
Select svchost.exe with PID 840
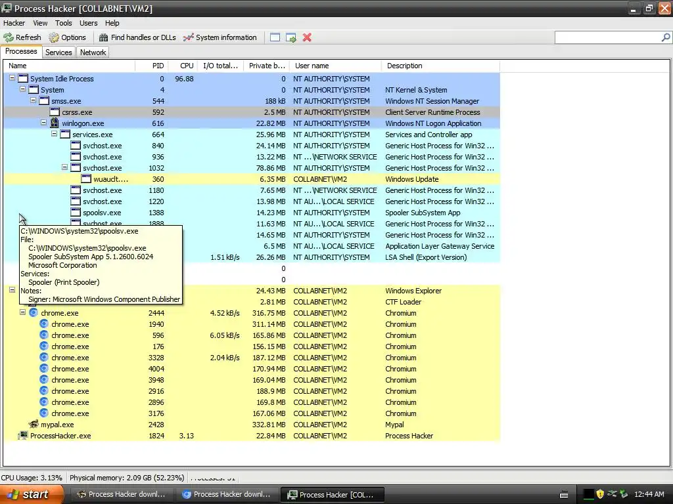(252, 146)
